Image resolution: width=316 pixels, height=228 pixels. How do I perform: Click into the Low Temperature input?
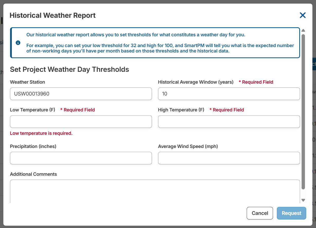(81, 122)
